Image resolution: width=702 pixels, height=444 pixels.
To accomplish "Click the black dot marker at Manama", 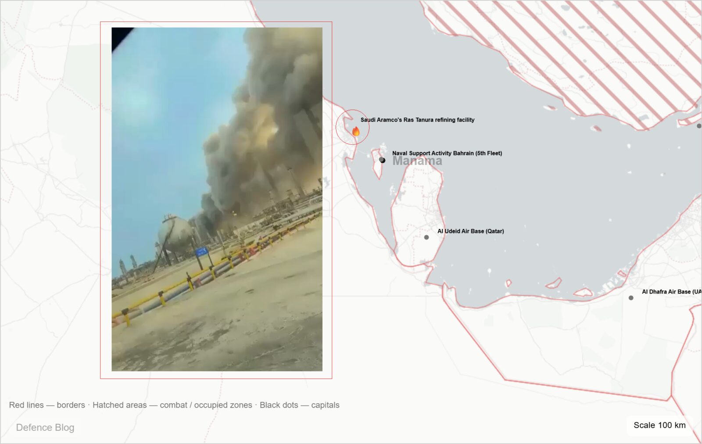I will point(382,160).
